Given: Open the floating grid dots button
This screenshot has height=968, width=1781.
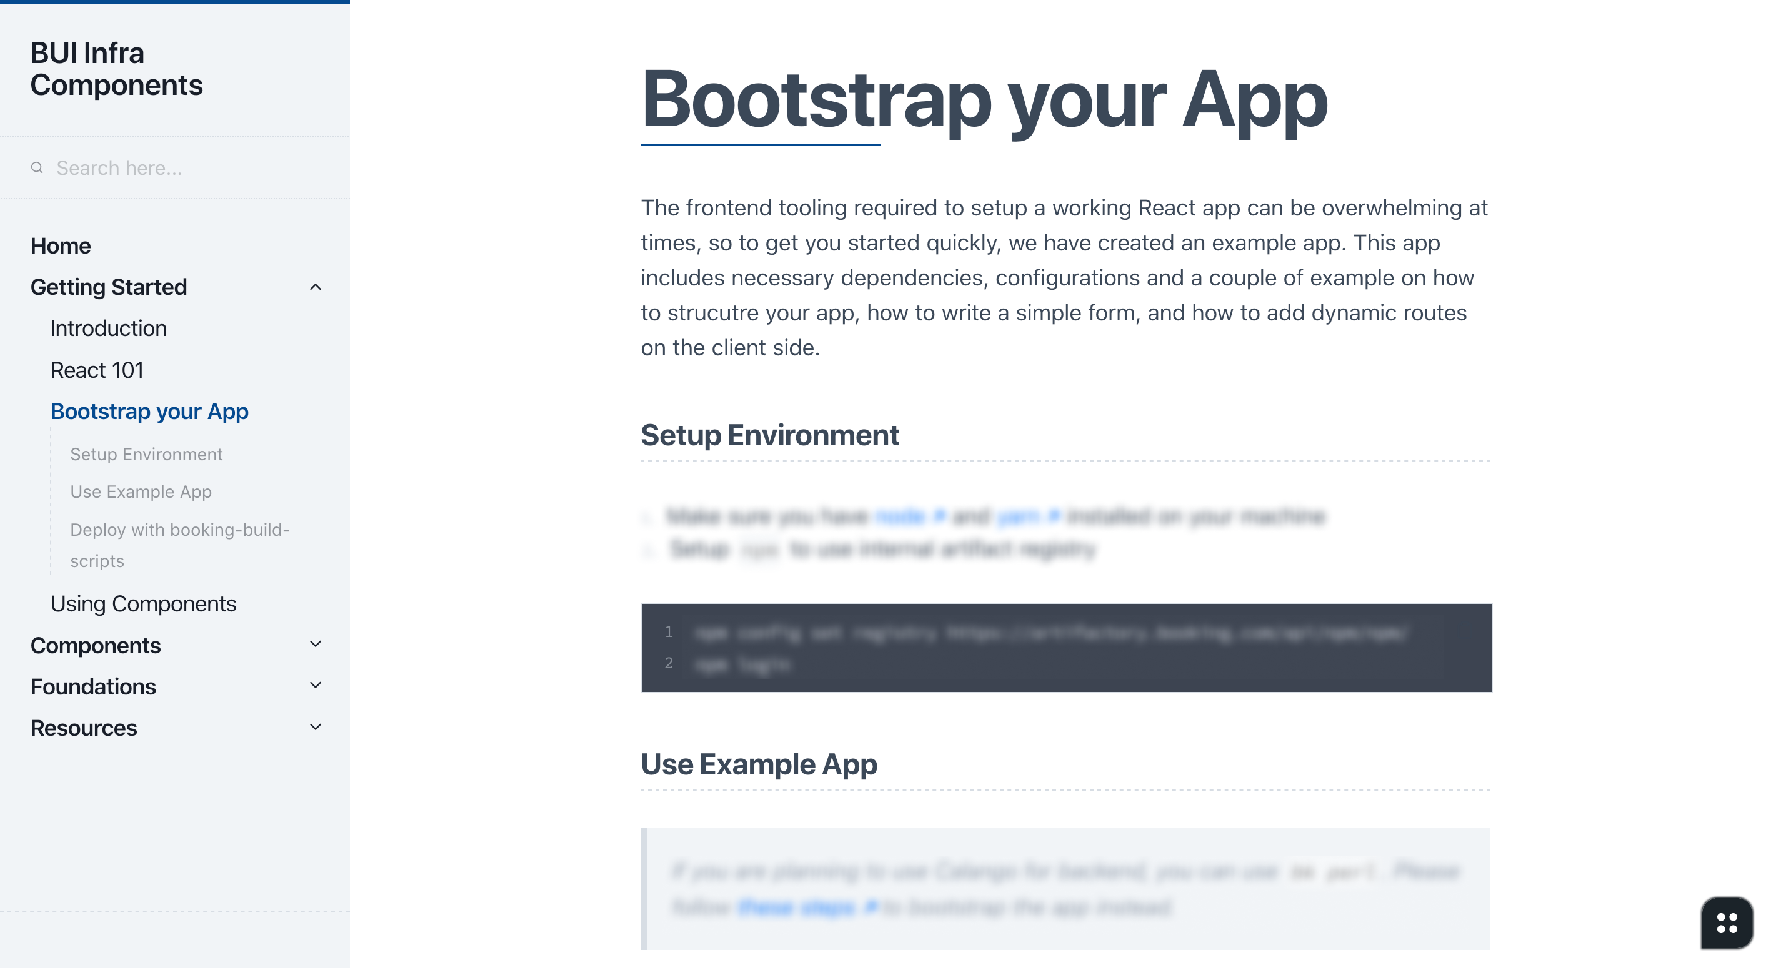Looking at the screenshot, I should click(1727, 923).
